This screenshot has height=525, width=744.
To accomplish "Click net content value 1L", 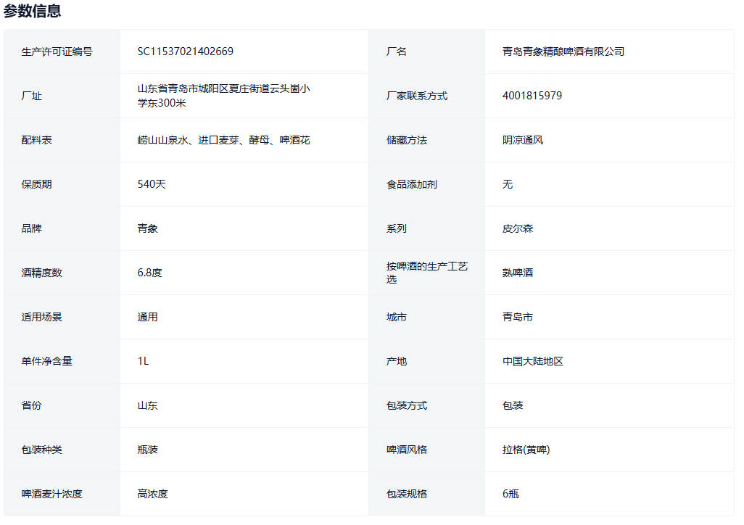I will (144, 361).
